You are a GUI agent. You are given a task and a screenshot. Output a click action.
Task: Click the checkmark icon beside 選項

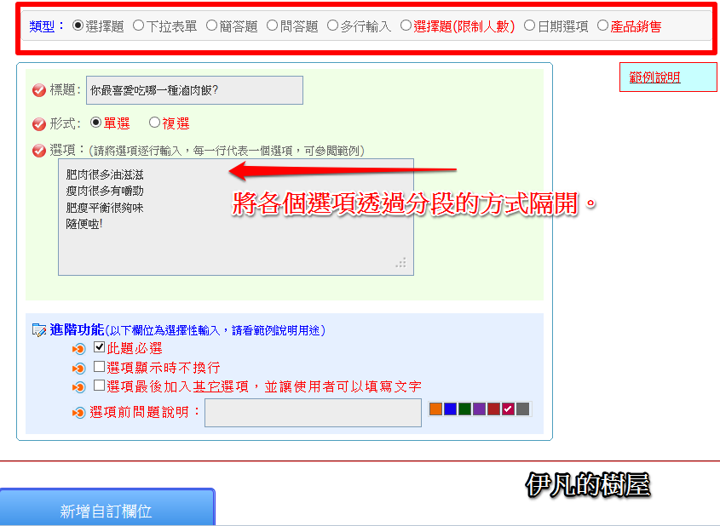tap(39, 151)
